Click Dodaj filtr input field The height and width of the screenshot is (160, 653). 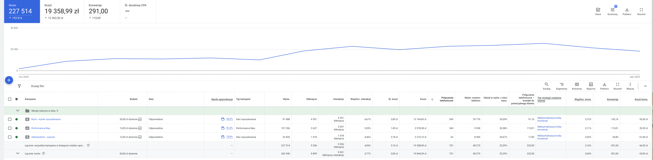point(38,86)
